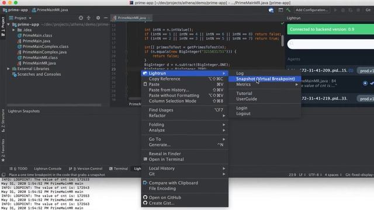Open Terminal tool window tab
This screenshot has height=210, width=374.
119,169
